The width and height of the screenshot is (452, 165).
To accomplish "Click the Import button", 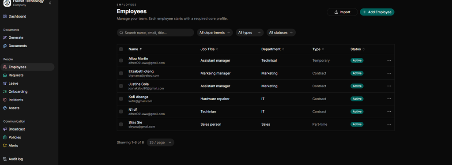I will coord(342,12).
